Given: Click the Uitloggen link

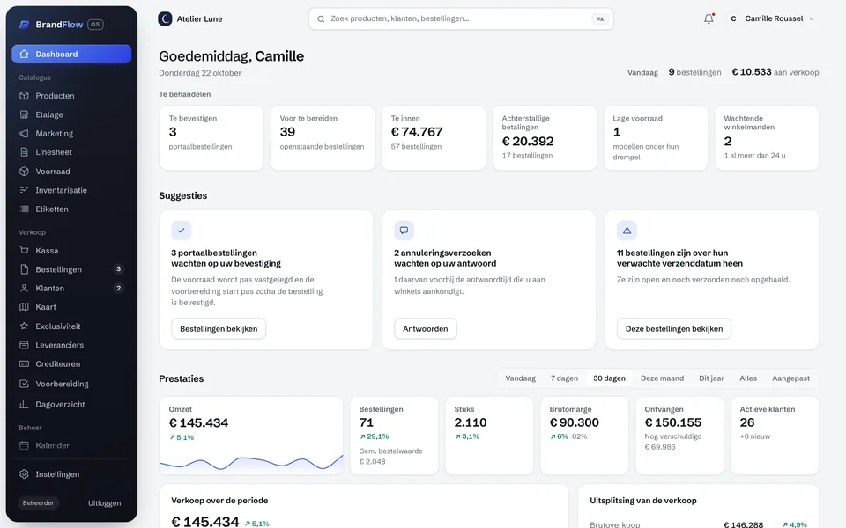Looking at the screenshot, I should (104, 503).
